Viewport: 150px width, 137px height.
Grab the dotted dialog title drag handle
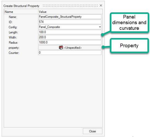tap(70, 6)
